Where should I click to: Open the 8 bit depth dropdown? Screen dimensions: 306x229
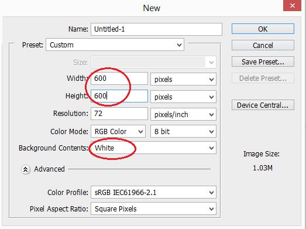coord(183,131)
